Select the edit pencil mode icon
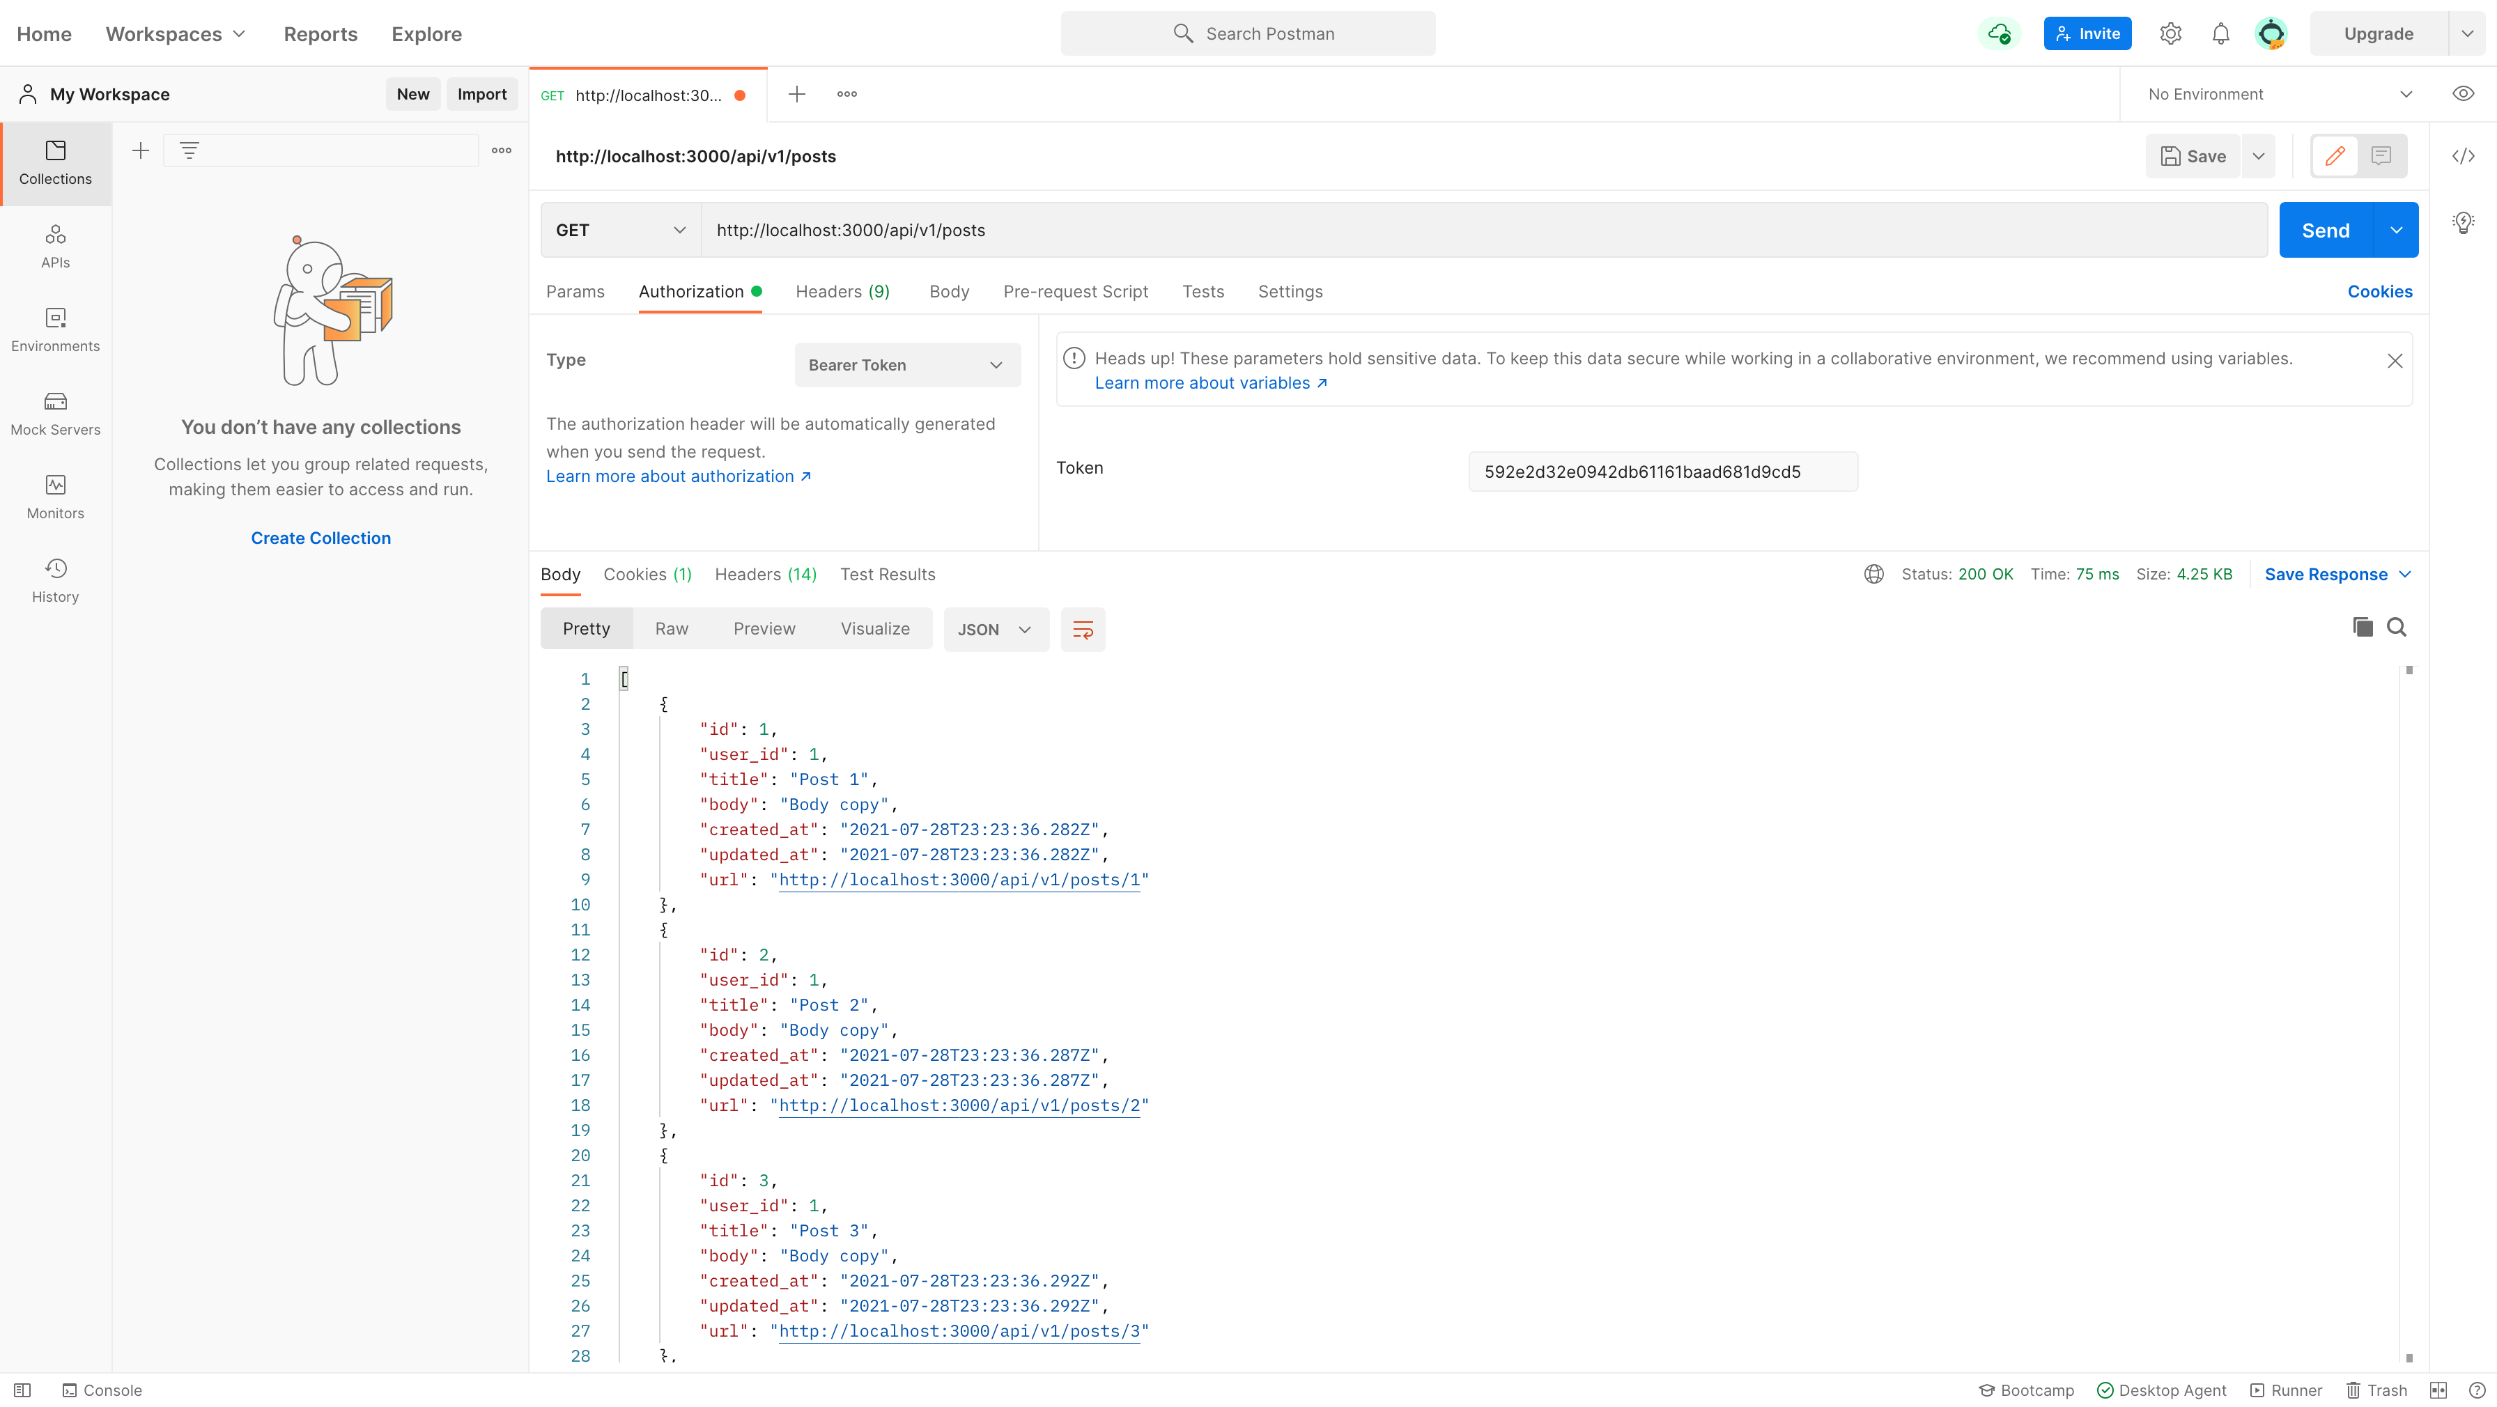 click(x=2335, y=156)
